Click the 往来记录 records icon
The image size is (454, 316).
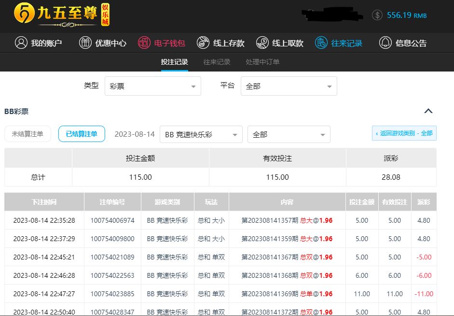click(321, 43)
